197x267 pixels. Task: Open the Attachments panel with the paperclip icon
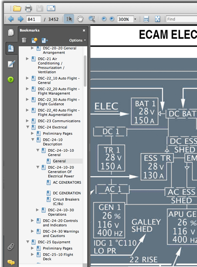tap(11, 247)
